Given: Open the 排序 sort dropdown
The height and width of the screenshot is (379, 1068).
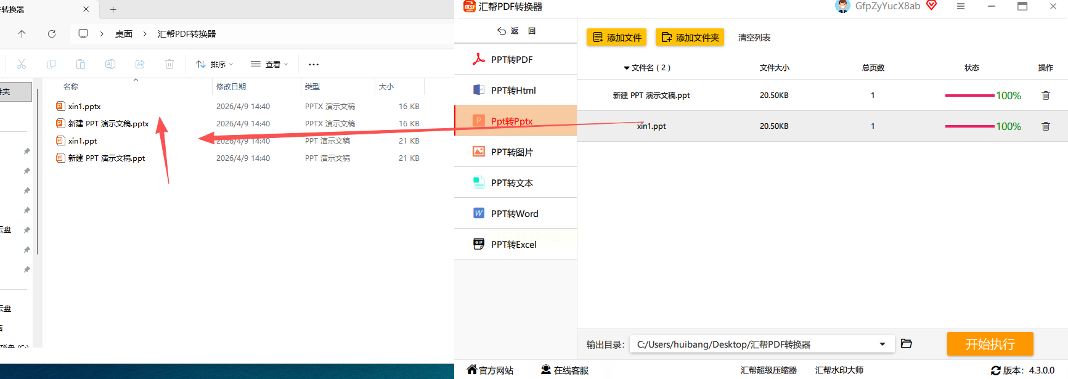Looking at the screenshot, I should (x=215, y=64).
